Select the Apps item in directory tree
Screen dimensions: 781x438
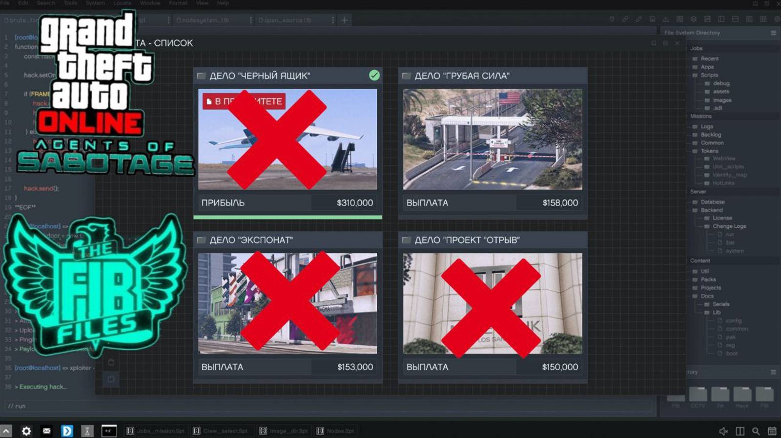pos(707,67)
